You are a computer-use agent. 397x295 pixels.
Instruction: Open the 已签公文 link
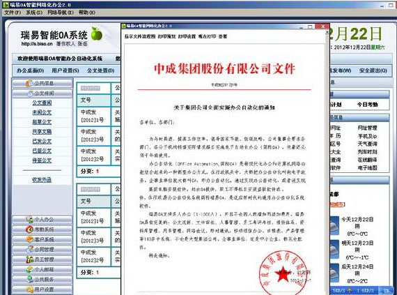click(42, 151)
